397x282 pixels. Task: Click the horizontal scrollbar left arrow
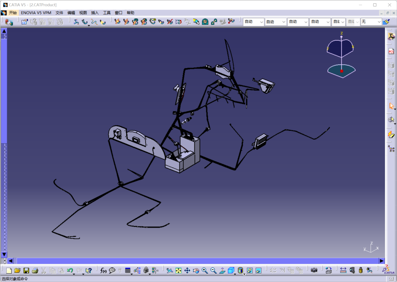(11, 261)
